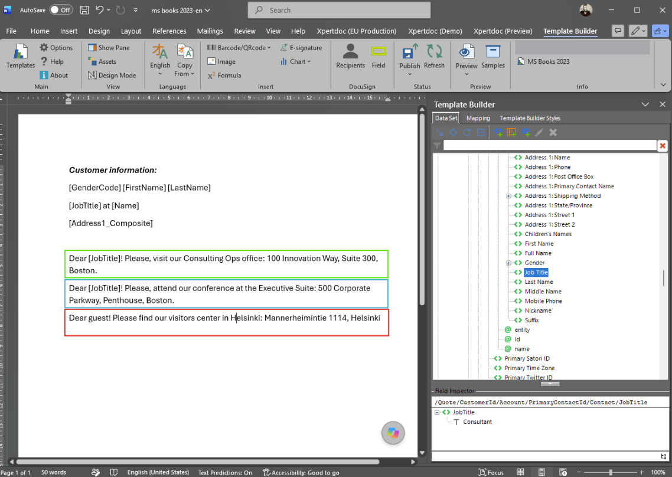This screenshot has width=672, height=477.
Task: Open the About info in the ribbon
Action: pos(54,75)
